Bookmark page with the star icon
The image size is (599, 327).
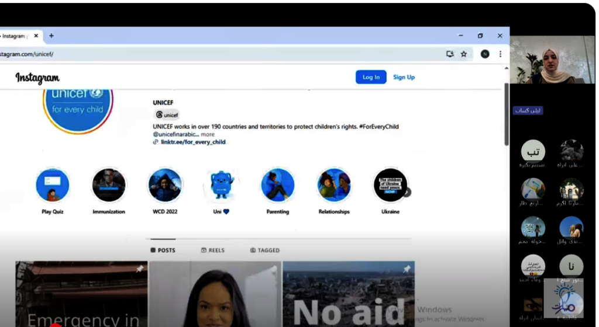pos(464,54)
